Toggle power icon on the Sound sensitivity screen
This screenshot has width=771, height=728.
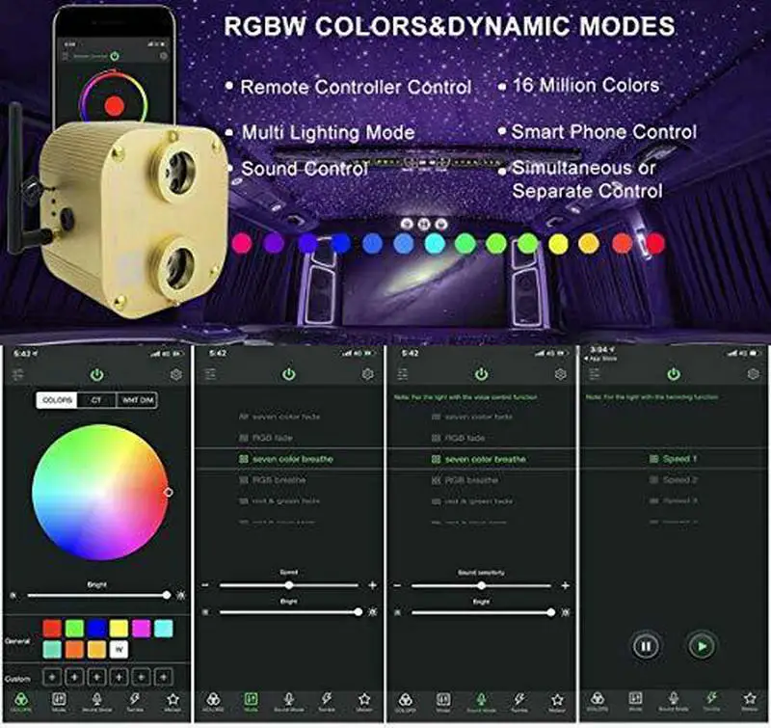pos(481,374)
